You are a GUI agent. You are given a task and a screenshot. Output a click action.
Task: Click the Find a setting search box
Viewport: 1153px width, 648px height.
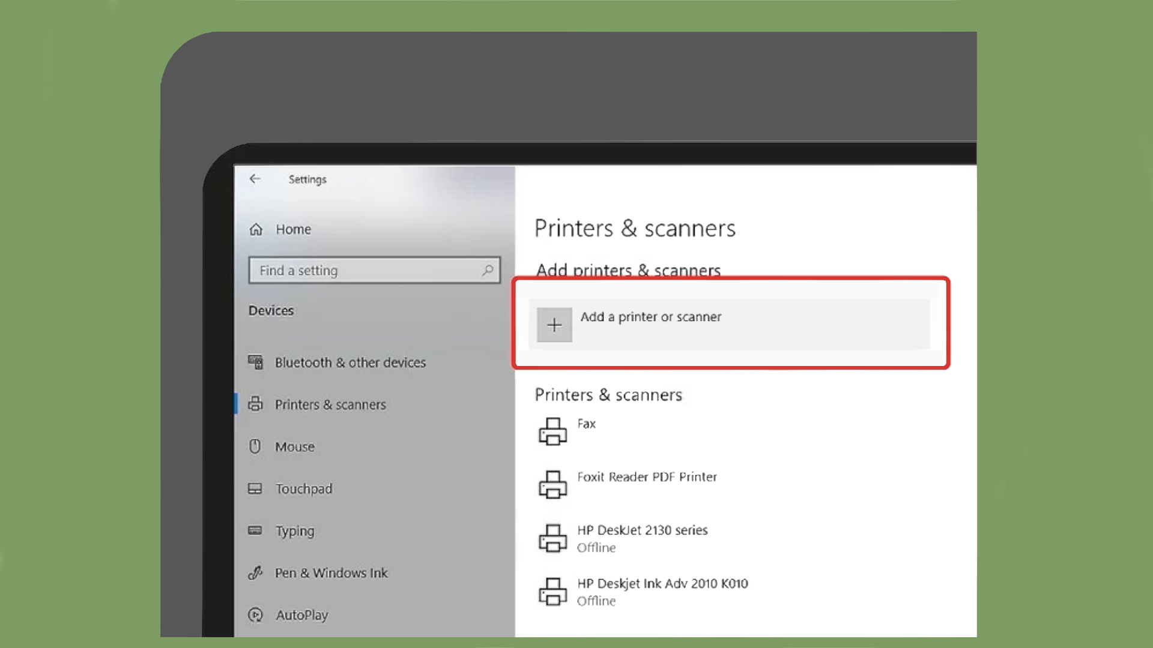(x=374, y=271)
